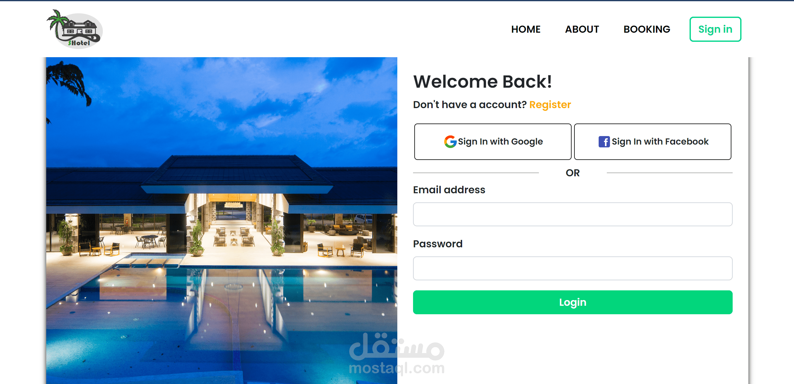This screenshot has width=794, height=384.
Task: Click the hotel pool photo
Action: 222,221
